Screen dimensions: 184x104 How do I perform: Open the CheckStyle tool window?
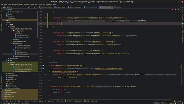69,101
